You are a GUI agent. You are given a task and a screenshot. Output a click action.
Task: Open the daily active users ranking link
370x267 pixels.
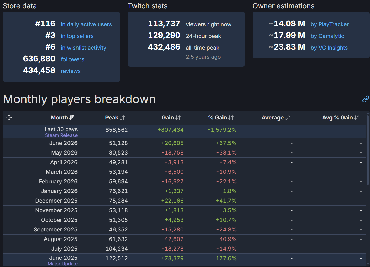86,24
